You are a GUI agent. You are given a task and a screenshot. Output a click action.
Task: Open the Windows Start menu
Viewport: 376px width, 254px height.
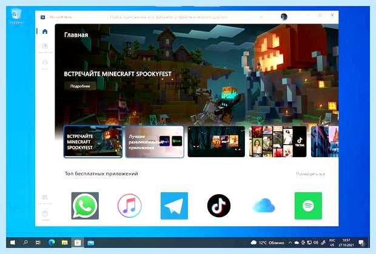[x=13, y=243]
